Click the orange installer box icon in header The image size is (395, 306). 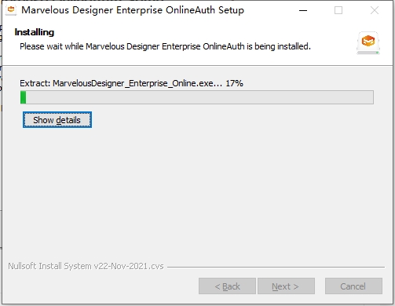368,42
